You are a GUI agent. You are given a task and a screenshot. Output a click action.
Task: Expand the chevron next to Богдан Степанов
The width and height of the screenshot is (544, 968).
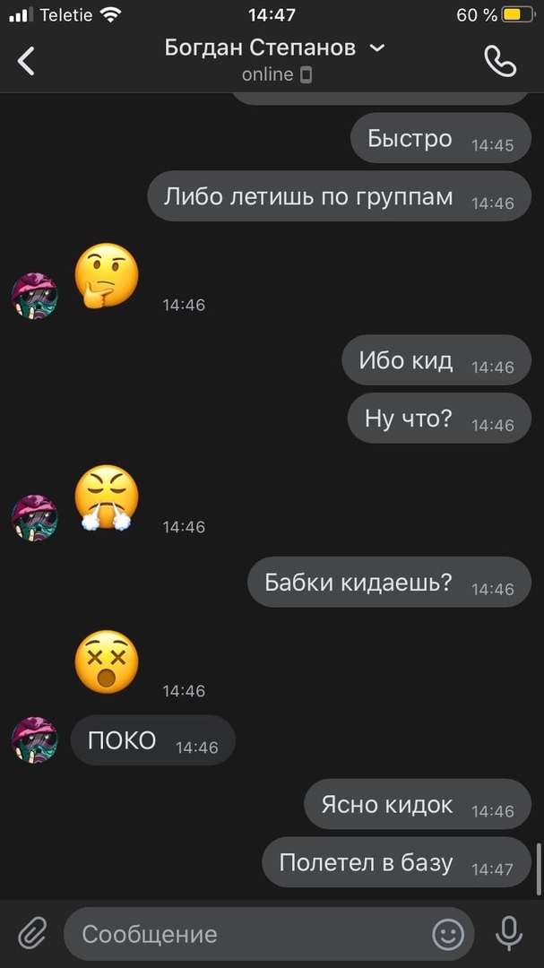[377, 48]
